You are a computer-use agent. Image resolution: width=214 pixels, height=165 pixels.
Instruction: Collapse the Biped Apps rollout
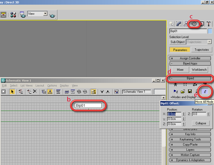(x=190, y=64)
